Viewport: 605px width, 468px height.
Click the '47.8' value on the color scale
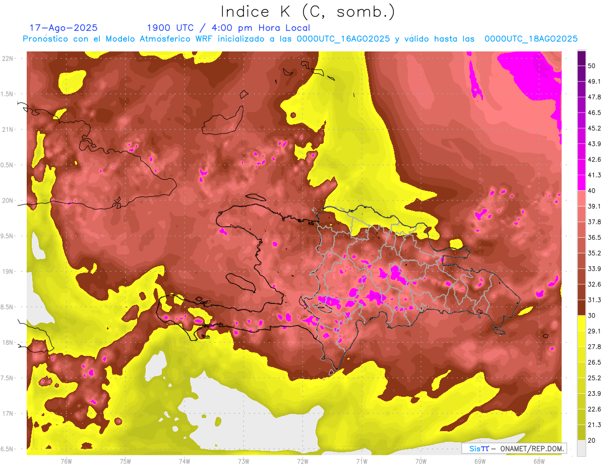594,97
